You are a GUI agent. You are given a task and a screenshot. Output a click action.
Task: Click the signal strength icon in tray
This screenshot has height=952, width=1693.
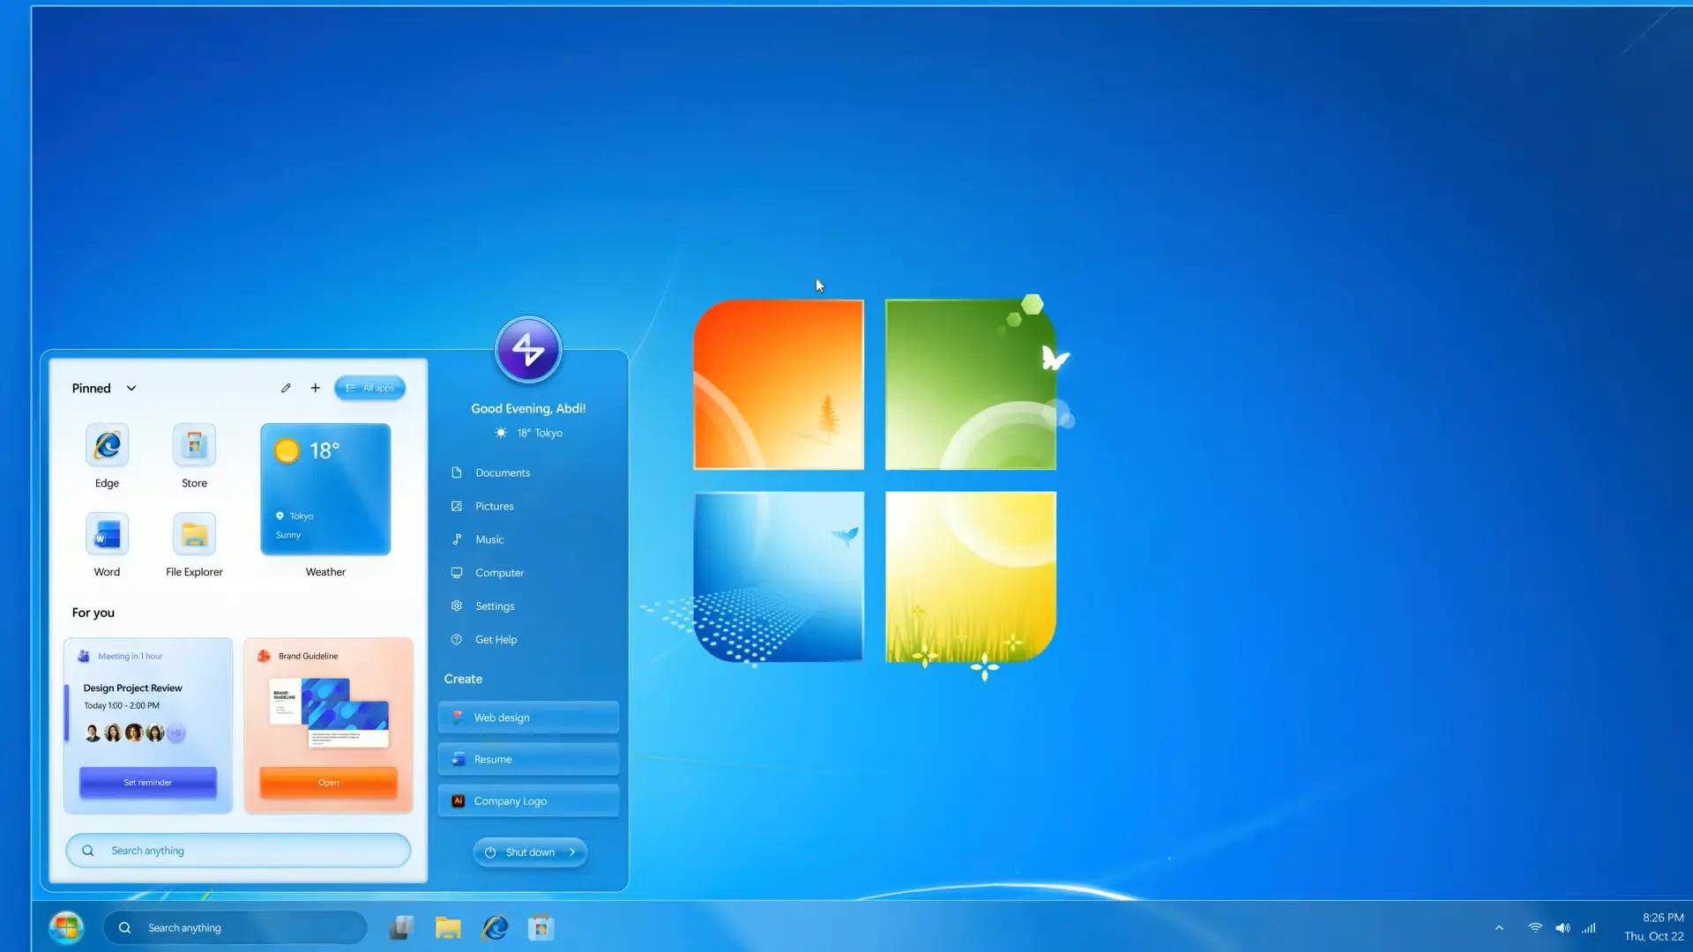click(x=1589, y=928)
